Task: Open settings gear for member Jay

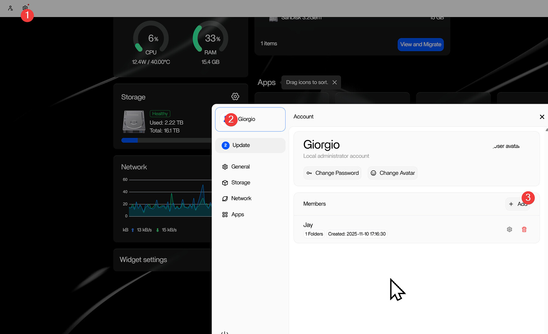Action: pyautogui.click(x=509, y=229)
